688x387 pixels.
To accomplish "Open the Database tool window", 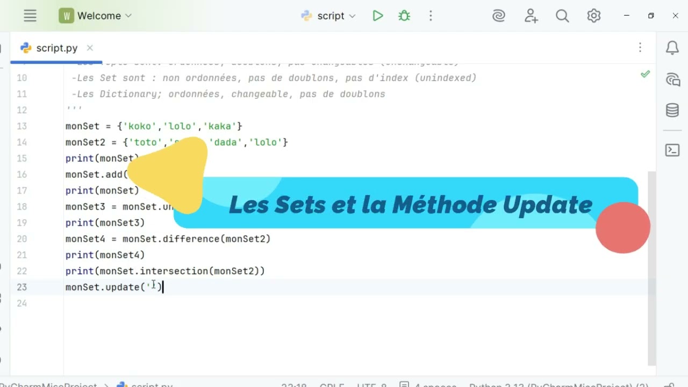I will pyautogui.click(x=672, y=111).
